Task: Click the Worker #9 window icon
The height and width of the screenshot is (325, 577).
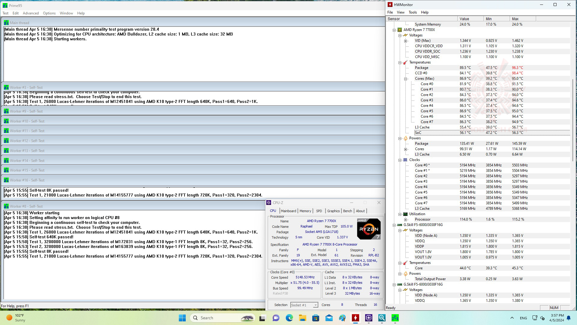Action: [x=6, y=111]
